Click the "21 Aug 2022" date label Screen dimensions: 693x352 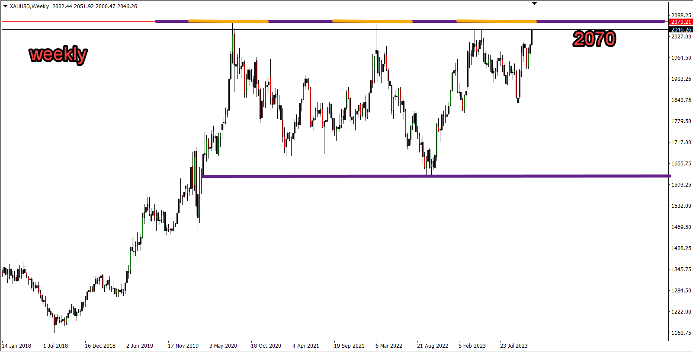[432, 346]
